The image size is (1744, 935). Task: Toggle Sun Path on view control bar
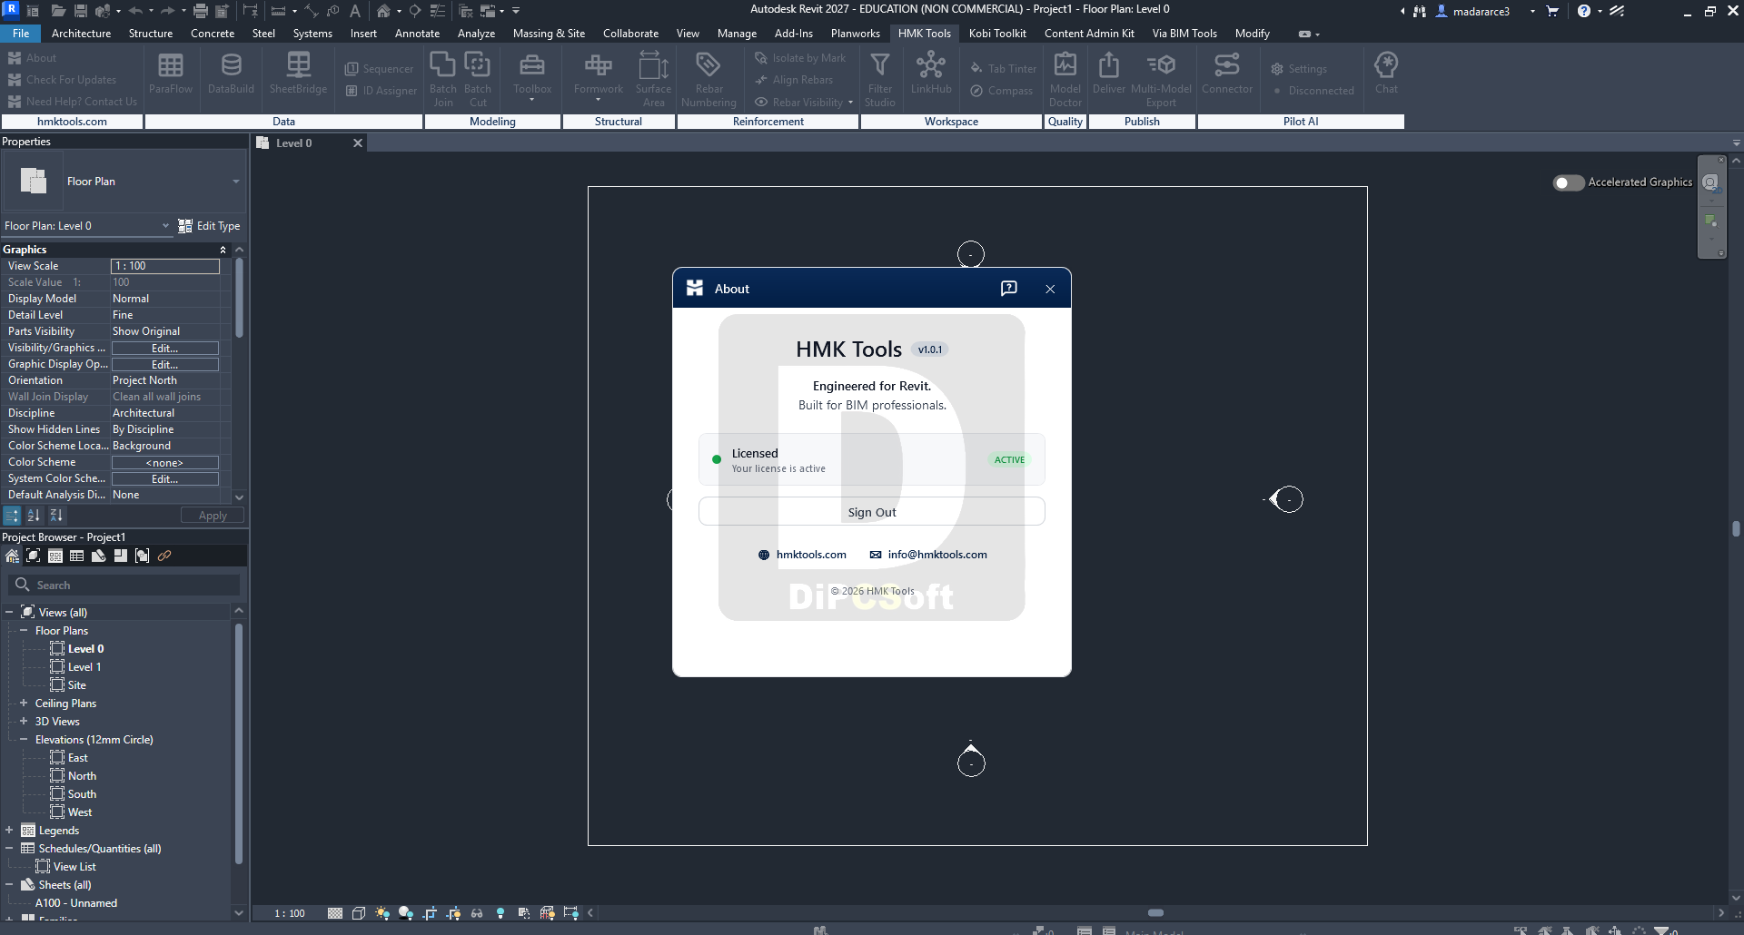(x=382, y=913)
